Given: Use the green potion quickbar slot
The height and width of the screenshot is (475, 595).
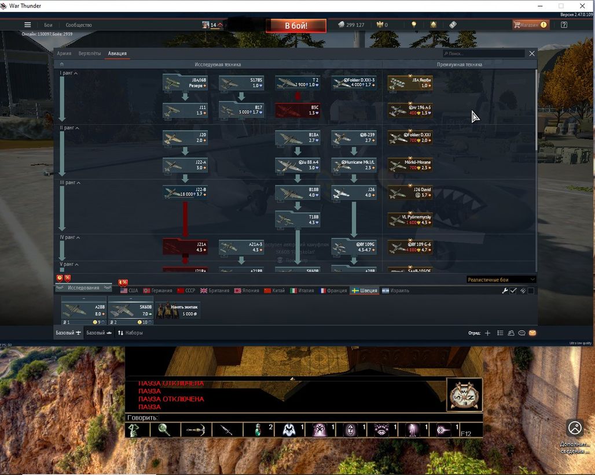Looking at the screenshot, I should [258, 431].
